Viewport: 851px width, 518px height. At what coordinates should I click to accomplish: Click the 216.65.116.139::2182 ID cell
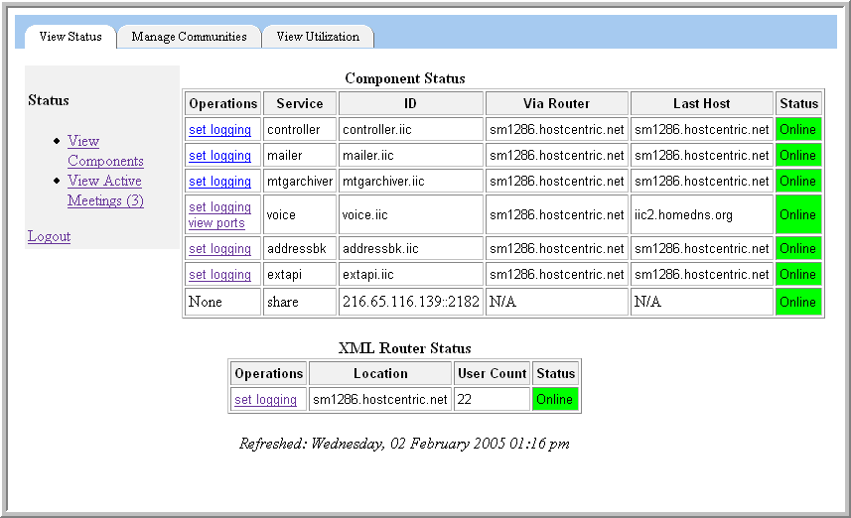point(411,302)
